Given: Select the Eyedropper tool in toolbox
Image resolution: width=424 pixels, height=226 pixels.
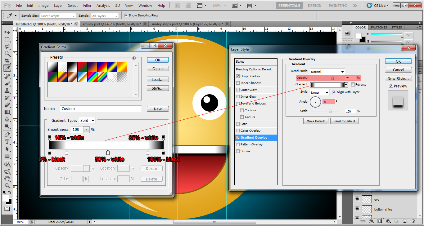Looking at the screenshot, I should point(7,68).
